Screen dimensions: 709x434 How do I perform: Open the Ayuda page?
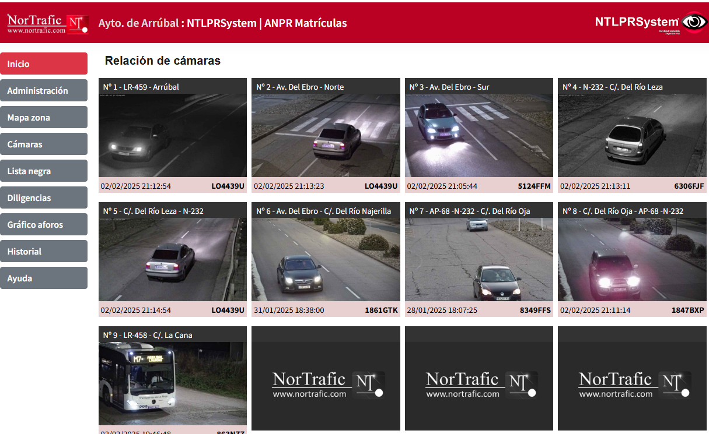44,278
